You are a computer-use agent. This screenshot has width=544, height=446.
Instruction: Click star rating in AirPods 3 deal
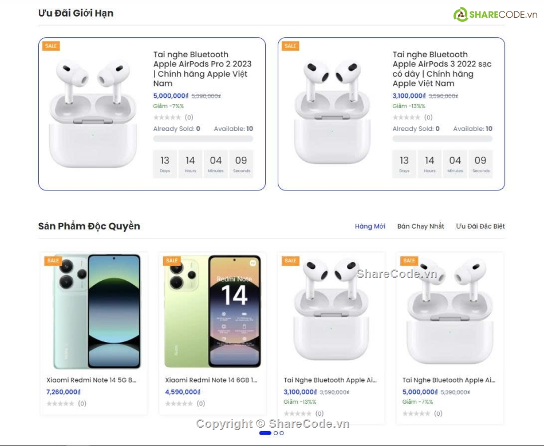(407, 117)
